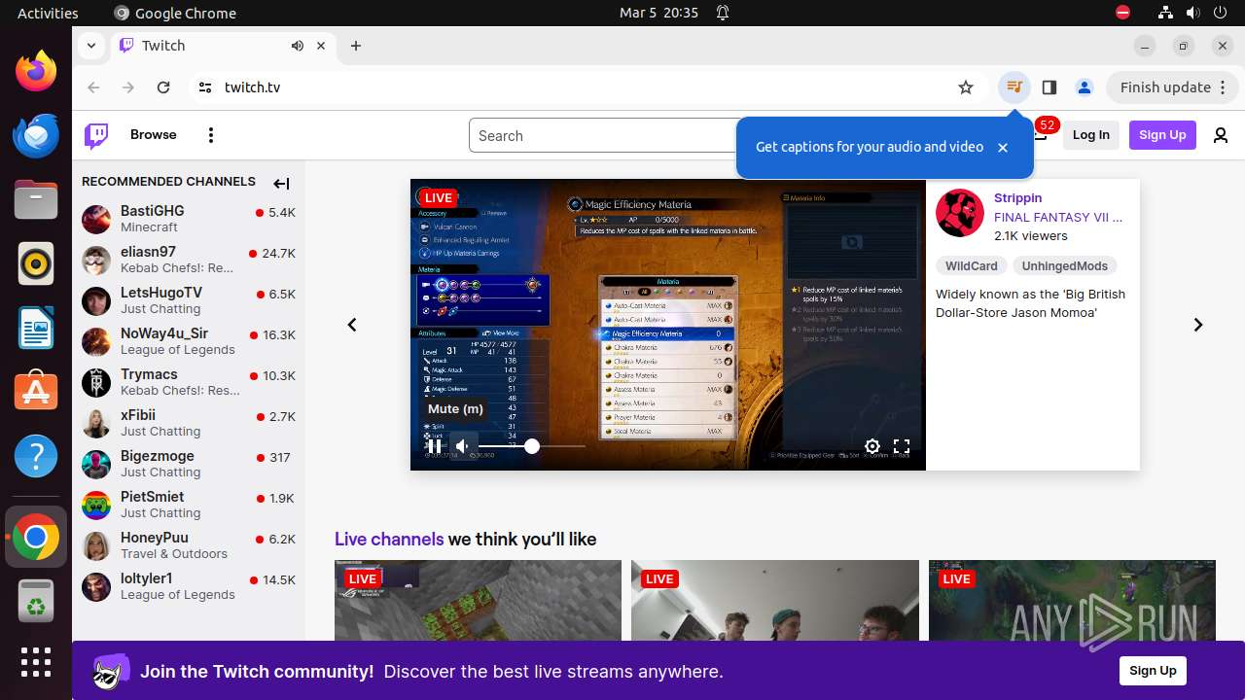
Task: Open the Strippin channel name link
Action: [1017, 197]
